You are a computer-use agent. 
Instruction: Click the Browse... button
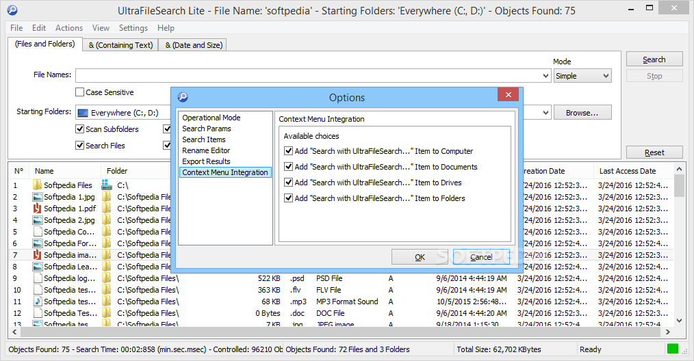[x=582, y=113]
